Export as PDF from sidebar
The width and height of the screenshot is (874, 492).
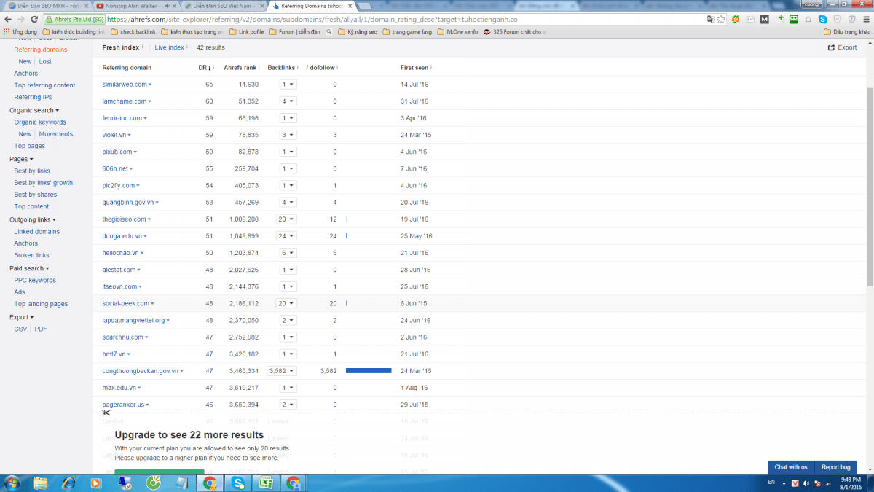click(41, 329)
